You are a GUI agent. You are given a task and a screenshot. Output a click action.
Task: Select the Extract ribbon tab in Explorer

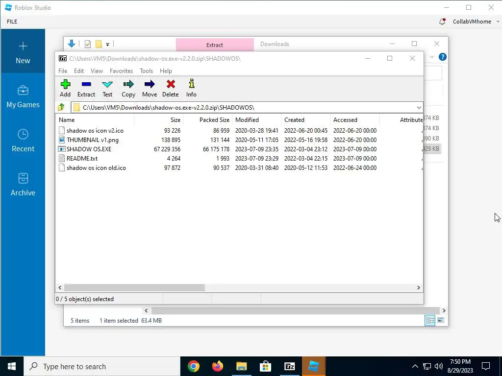[215, 45]
